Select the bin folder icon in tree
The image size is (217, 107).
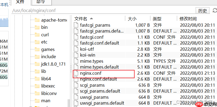(x=37, y=27)
